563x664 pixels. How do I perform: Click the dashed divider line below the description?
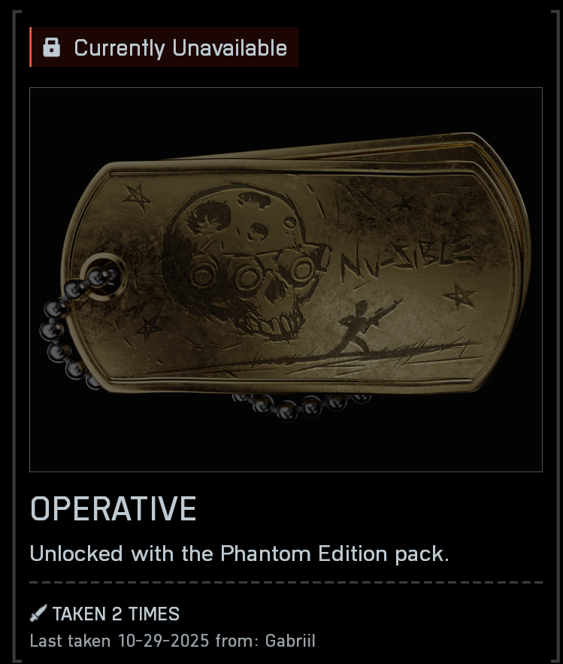286,582
